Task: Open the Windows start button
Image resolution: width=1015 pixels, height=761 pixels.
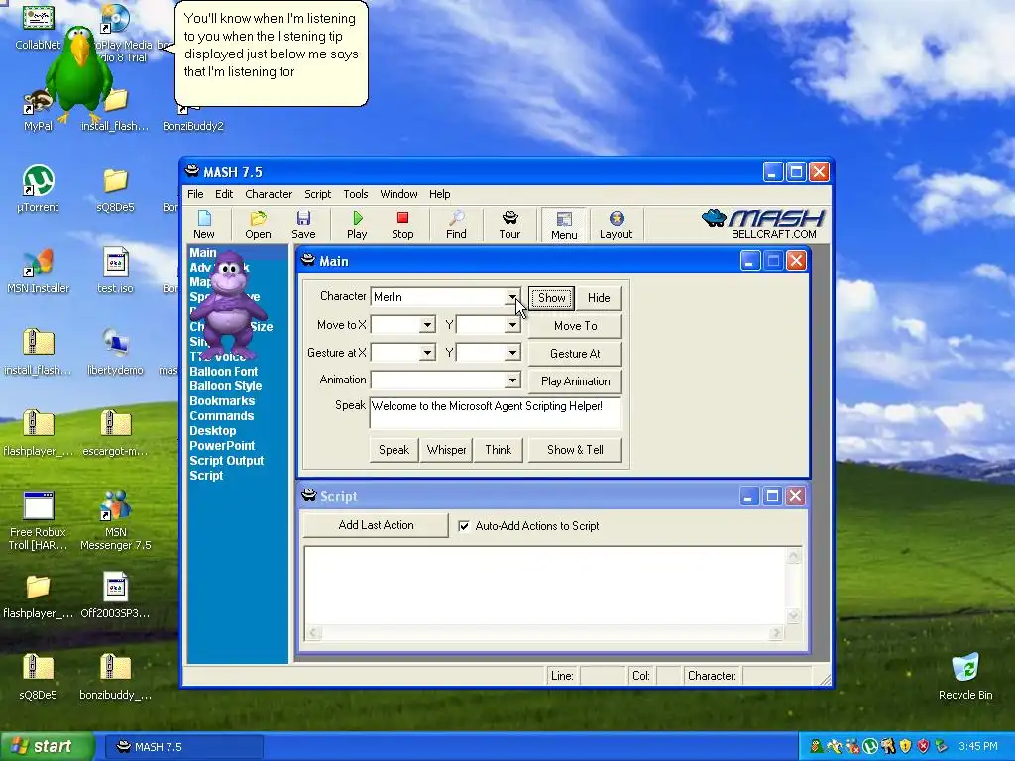Action: 46,747
